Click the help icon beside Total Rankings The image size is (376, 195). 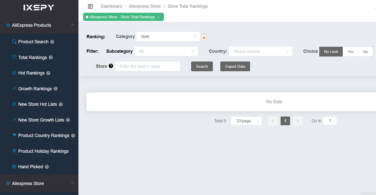[x=51, y=57]
